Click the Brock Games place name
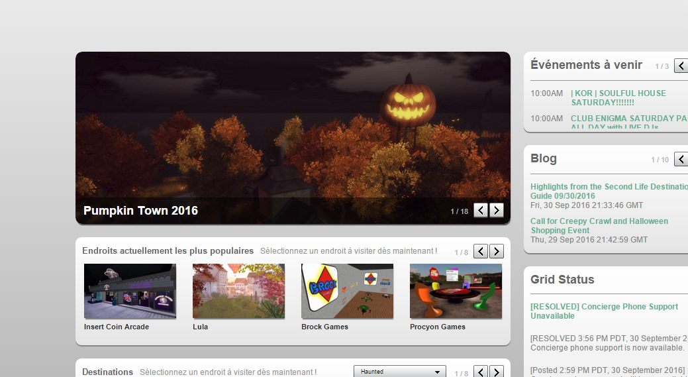The height and width of the screenshot is (377, 688). 324,327
